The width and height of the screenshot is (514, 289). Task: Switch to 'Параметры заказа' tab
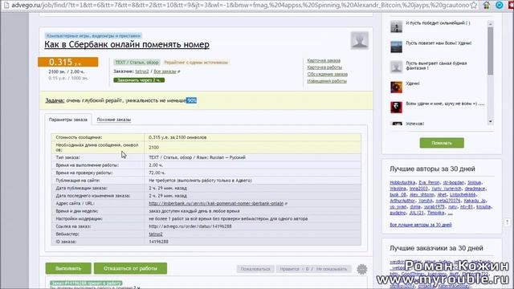click(68, 120)
